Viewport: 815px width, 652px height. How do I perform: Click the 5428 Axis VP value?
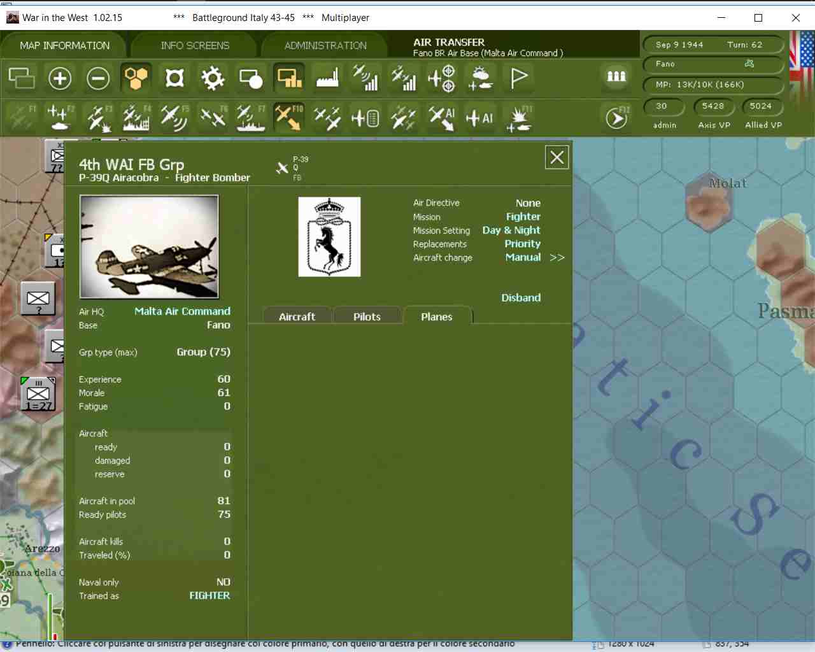(713, 106)
